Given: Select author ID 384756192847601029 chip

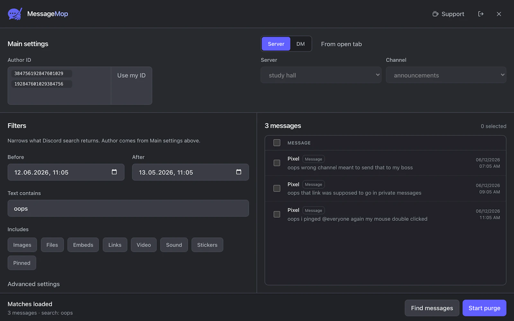Looking at the screenshot, I should (42, 74).
